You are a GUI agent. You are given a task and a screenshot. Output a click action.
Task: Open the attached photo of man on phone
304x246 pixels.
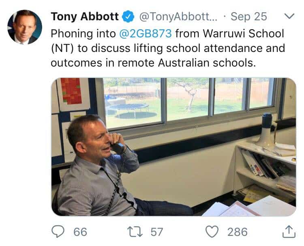(173, 147)
